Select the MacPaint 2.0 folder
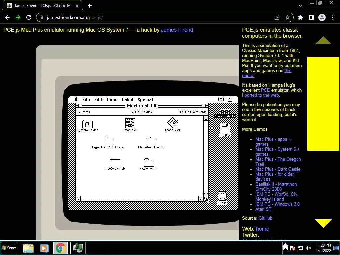 pos(149,163)
